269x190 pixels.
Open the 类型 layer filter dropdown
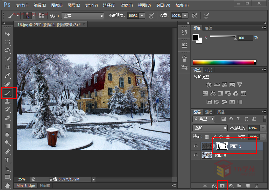point(204,119)
